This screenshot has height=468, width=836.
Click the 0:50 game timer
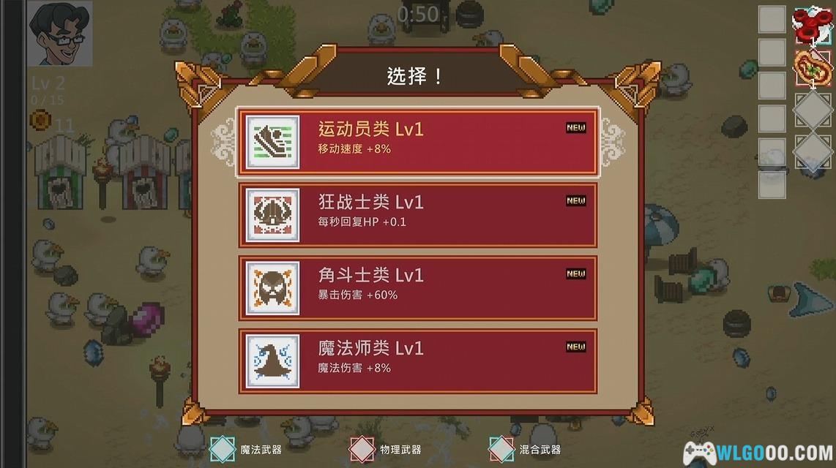pos(417,15)
